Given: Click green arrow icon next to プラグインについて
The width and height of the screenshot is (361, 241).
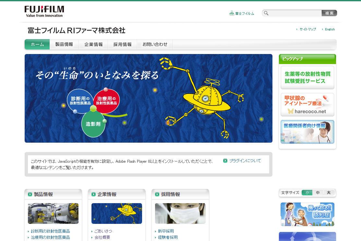Looking at the screenshot, I should click(x=225, y=161).
